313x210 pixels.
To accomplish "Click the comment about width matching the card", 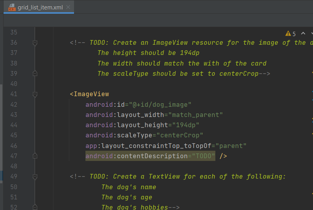I will pyautogui.click(x=182, y=63).
